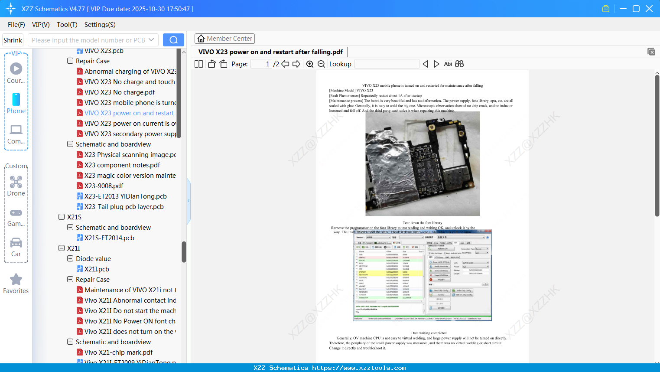Click the blue search magnifier button
The image size is (660, 372).
pyautogui.click(x=173, y=40)
